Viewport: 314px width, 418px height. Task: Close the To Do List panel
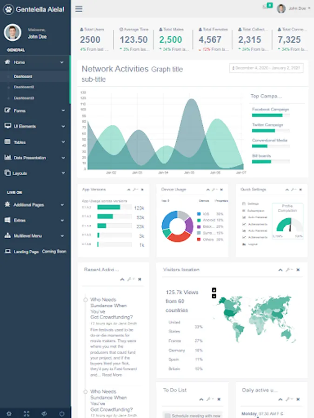pyautogui.click(x=219, y=399)
